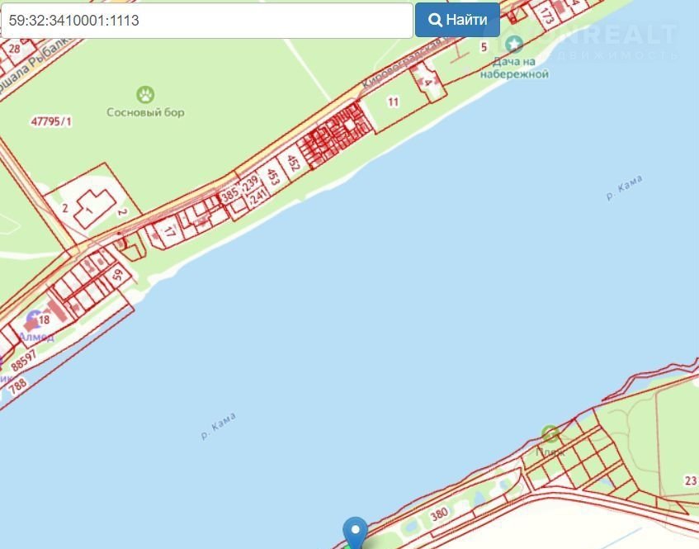Select land parcel labeled 11
The width and height of the screenshot is (699, 549).
click(393, 102)
